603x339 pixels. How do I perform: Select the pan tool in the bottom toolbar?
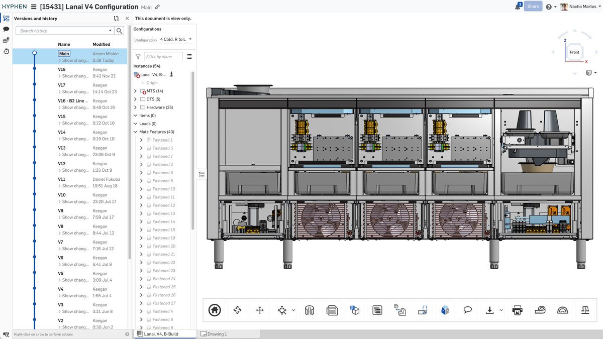point(259,310)
